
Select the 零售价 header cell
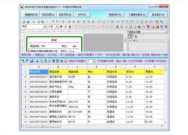[154, 72]
